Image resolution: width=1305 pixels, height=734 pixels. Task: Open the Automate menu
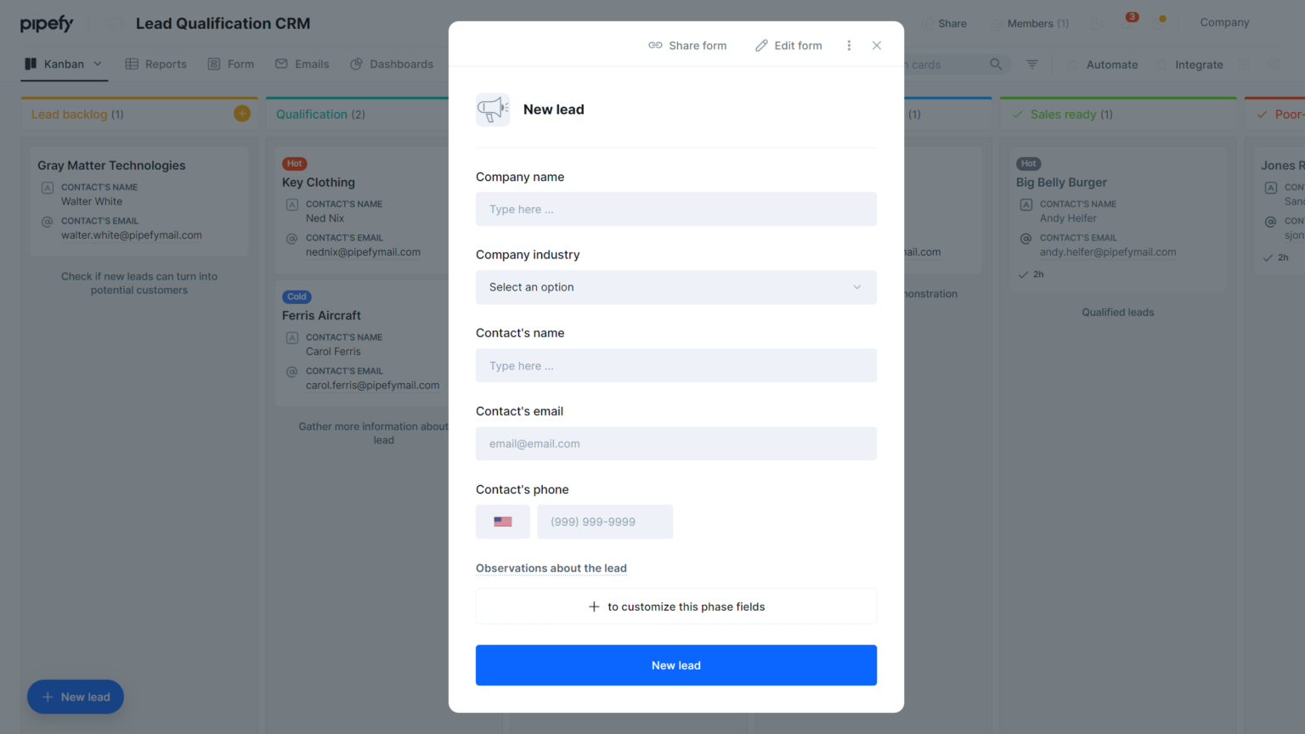(1111, 64)
